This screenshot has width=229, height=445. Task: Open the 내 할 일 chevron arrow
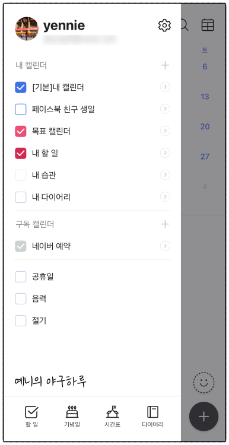(165, 153)
